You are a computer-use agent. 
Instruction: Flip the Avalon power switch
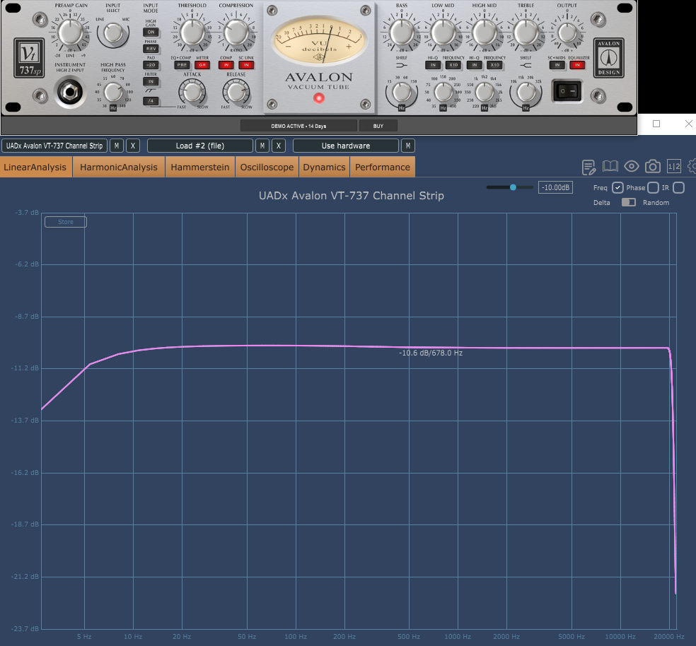click(x=567, y=91)
